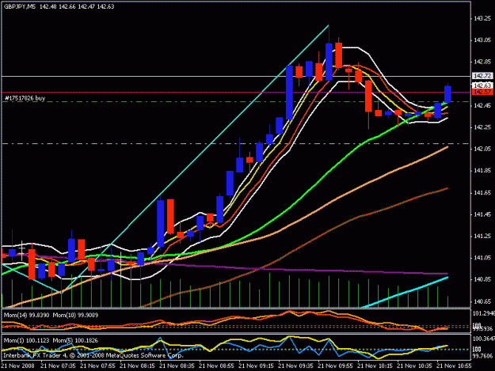Click the #17517826 buy order label

25,98
